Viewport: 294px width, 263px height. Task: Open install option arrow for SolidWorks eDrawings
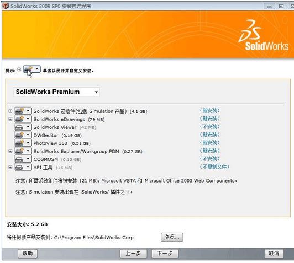coord(28,119)
